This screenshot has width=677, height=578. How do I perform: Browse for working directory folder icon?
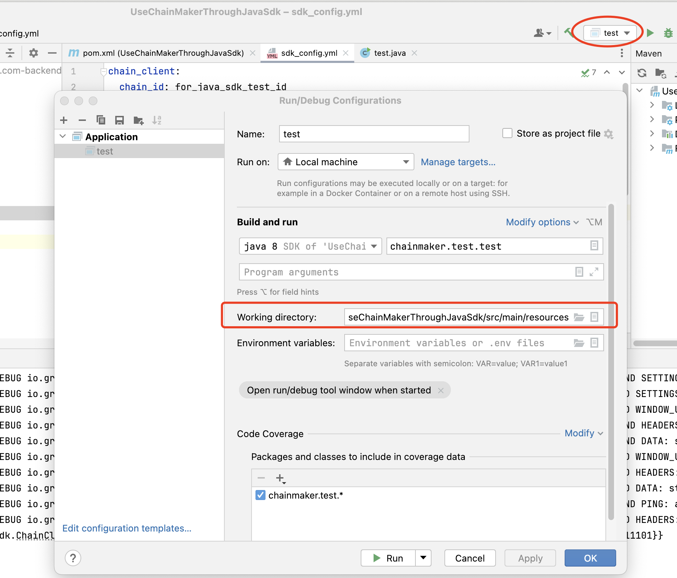(x=579, y=317)
